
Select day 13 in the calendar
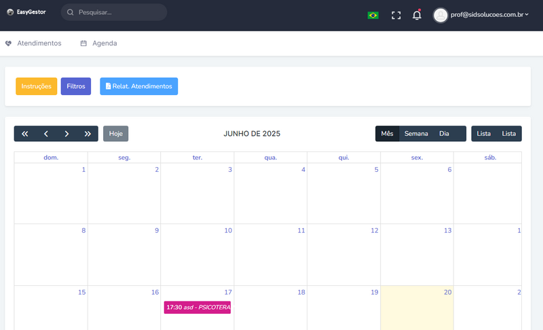click(x=448, y=231)
